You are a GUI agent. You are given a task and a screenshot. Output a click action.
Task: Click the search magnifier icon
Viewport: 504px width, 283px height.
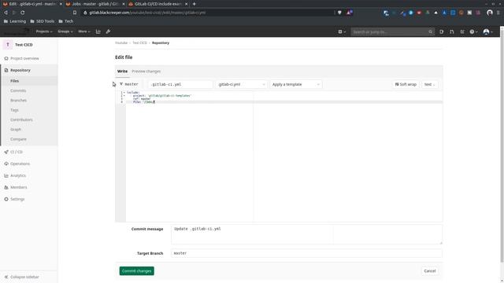431,31
